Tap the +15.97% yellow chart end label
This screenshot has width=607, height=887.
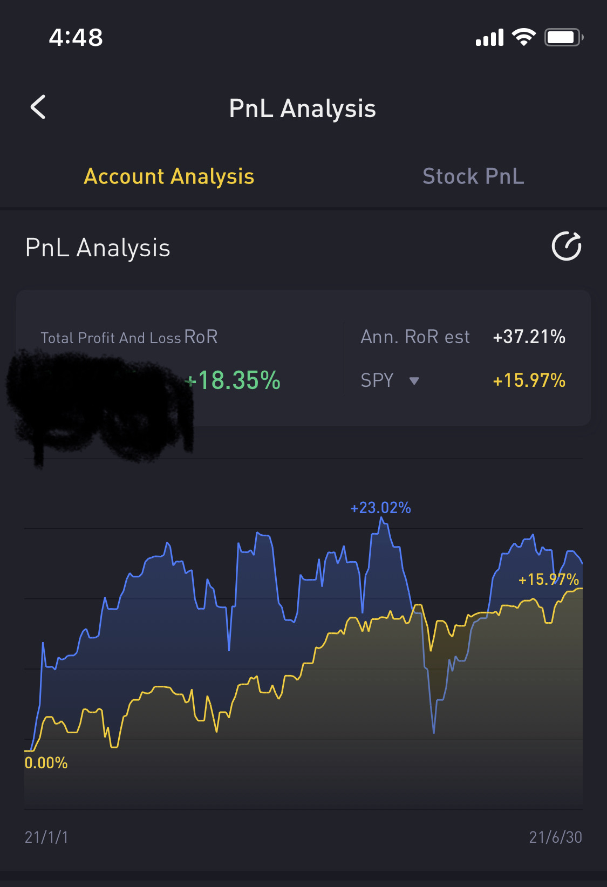point(549,579)
